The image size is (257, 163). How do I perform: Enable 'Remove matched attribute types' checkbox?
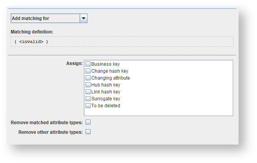click(88, 123)
